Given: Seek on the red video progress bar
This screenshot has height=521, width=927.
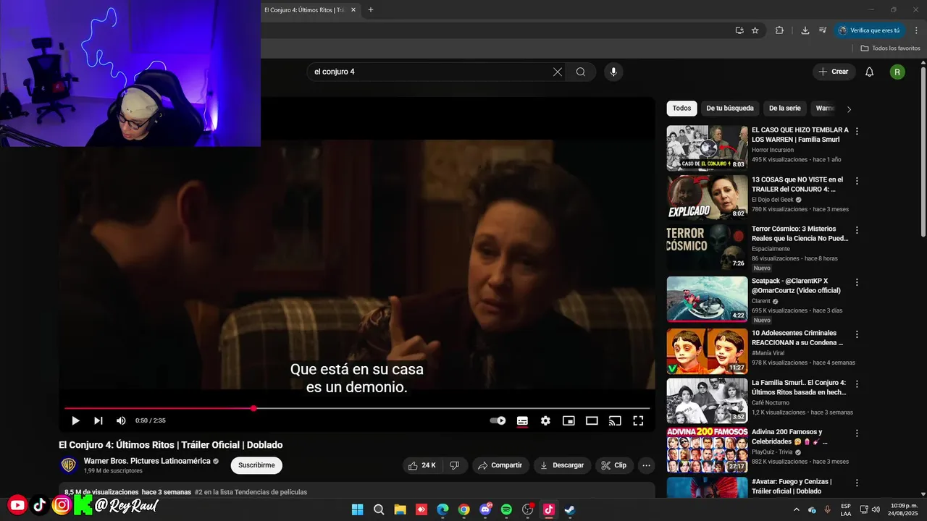Looking at the screenshot, I should tap(357, 408).
